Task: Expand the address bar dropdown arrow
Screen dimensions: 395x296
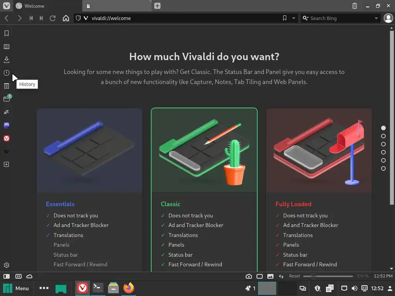Action: tap(294, 18)
